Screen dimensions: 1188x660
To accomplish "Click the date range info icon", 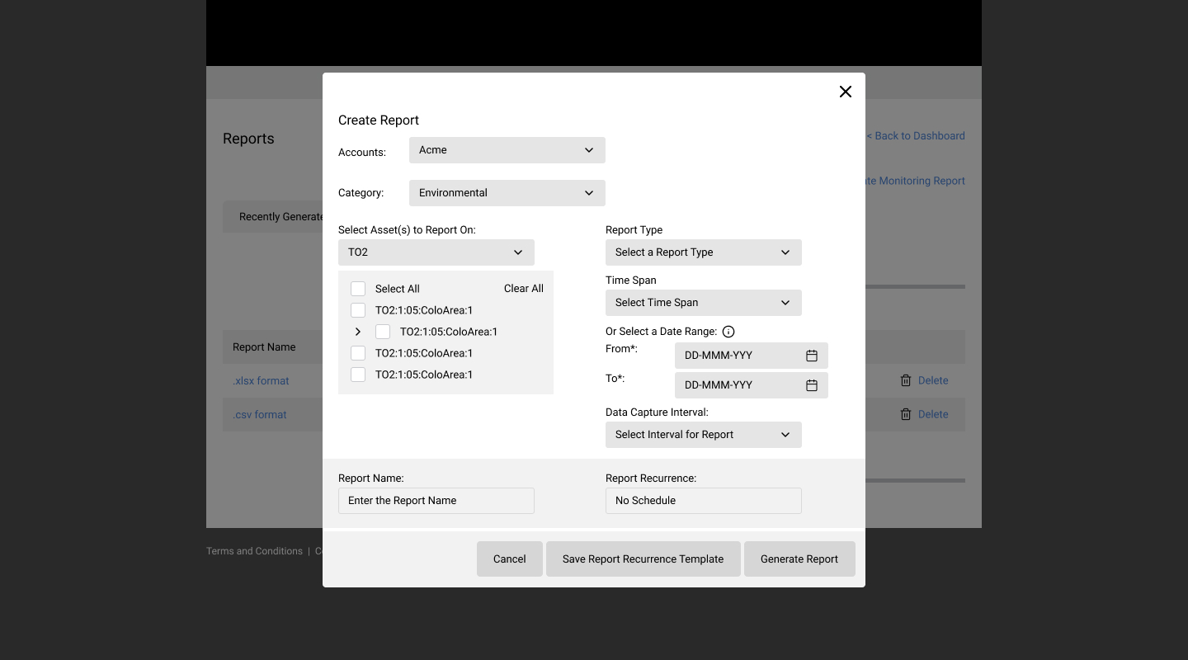I will tap(728, 332).
